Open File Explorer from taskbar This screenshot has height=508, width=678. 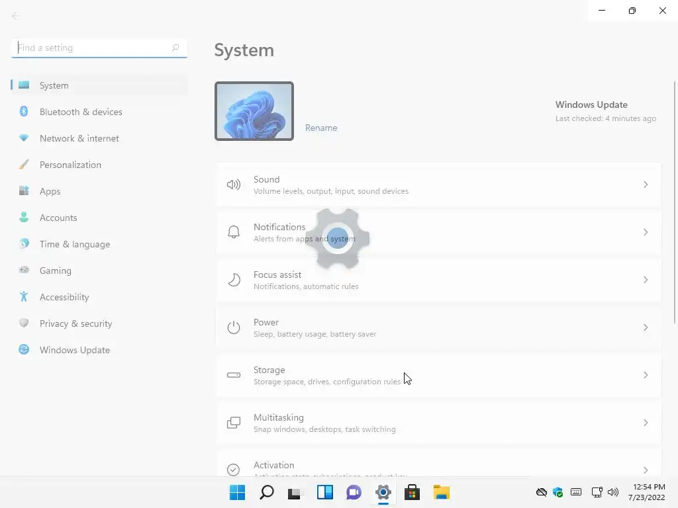(442, 492)
